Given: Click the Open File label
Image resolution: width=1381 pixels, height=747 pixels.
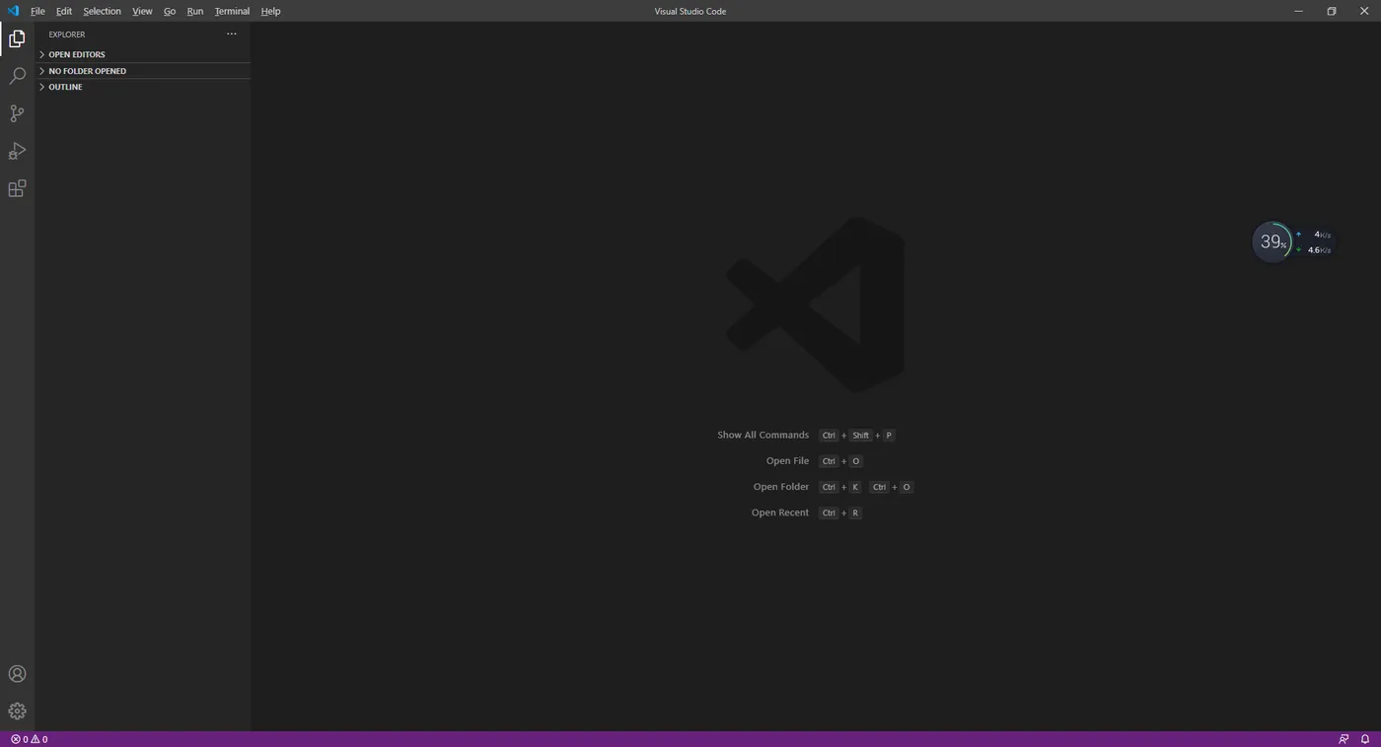Looking at the screenshot, I should click(787, 461).
